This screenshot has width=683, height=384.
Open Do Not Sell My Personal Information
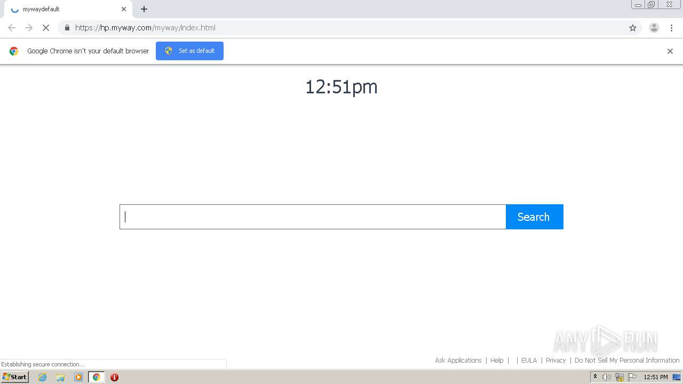(627, 361)
